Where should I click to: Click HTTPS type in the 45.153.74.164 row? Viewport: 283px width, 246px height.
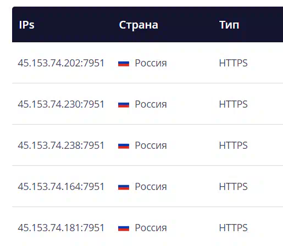coord(234,187)
